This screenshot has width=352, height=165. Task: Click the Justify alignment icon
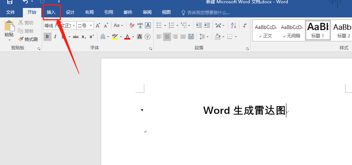[x=183, y=37]
